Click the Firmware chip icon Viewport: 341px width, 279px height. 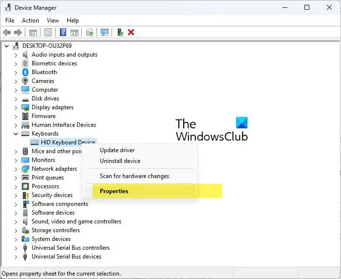click(x=25, y=116)
